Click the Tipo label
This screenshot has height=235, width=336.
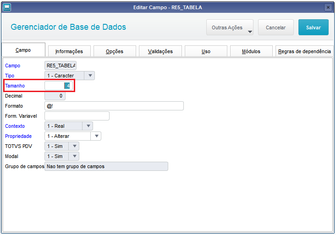pos(10,76)
